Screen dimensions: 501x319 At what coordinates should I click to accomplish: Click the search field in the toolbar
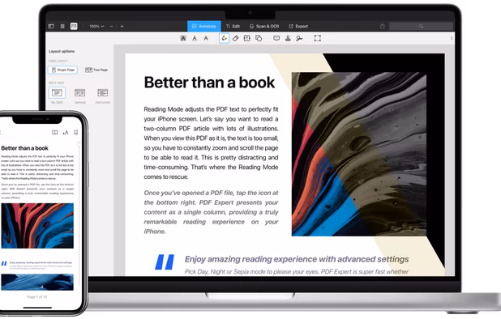(421, 26)
